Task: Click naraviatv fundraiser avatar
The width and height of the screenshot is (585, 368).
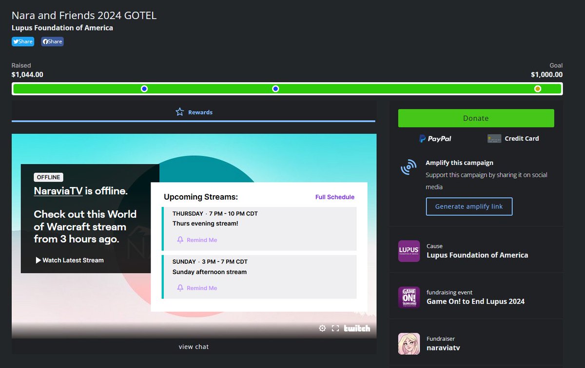Action: click(409, 344)
